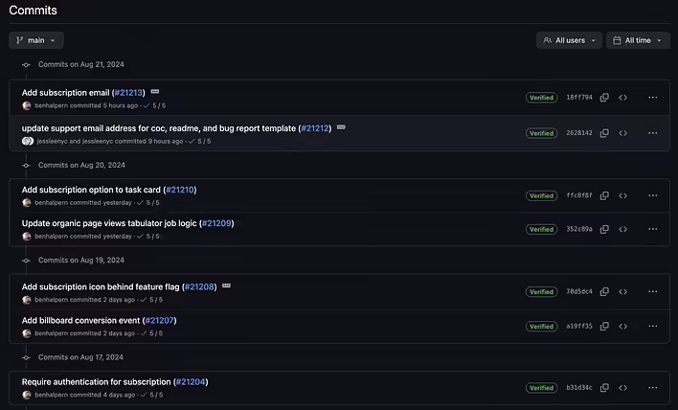
Task: Open commit hash 18ff794
Action: click(579, 98)
